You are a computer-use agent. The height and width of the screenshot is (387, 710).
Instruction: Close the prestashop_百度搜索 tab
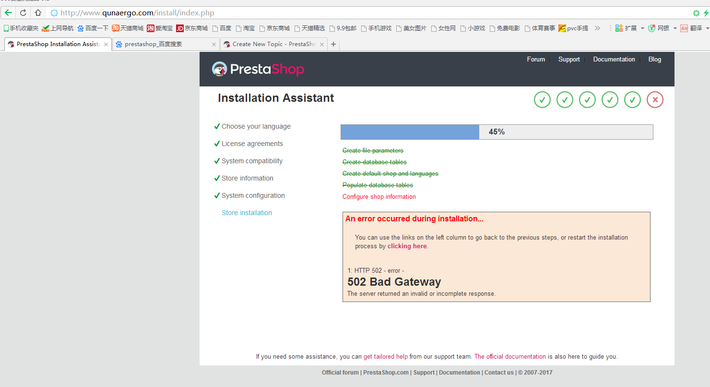pos(214,44)
